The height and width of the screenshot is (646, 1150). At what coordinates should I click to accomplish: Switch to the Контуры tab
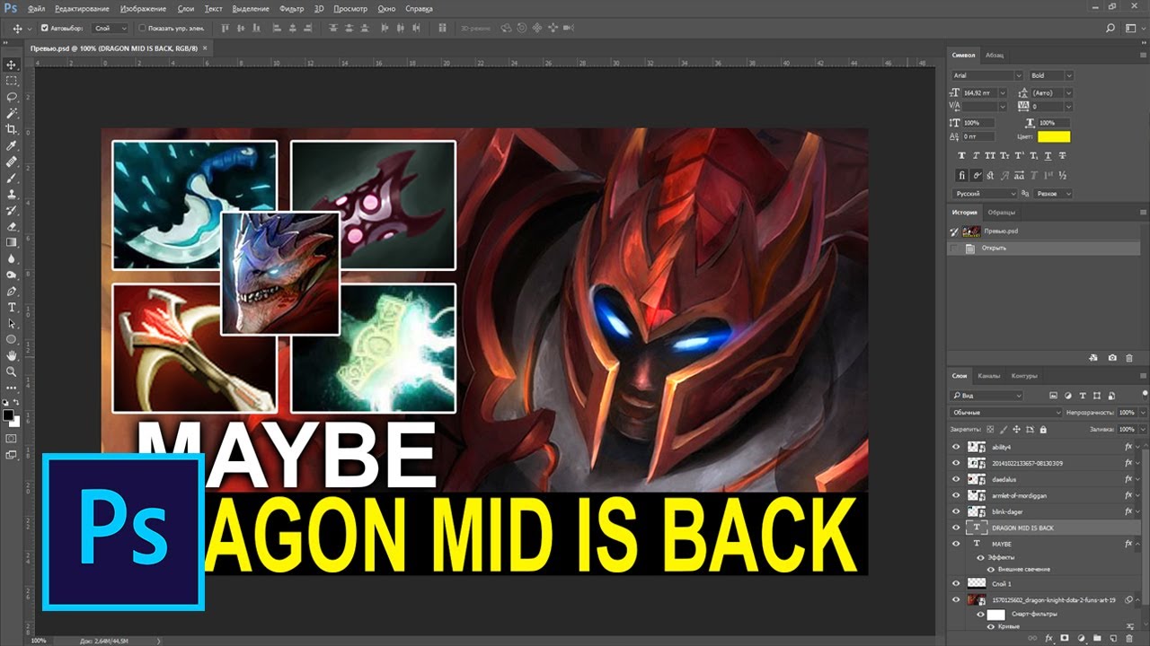(x=1024, y=376)
